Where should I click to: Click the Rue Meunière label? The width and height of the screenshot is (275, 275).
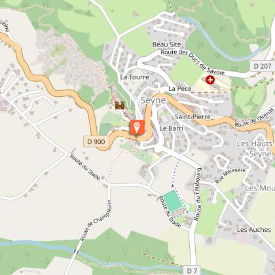230,175
